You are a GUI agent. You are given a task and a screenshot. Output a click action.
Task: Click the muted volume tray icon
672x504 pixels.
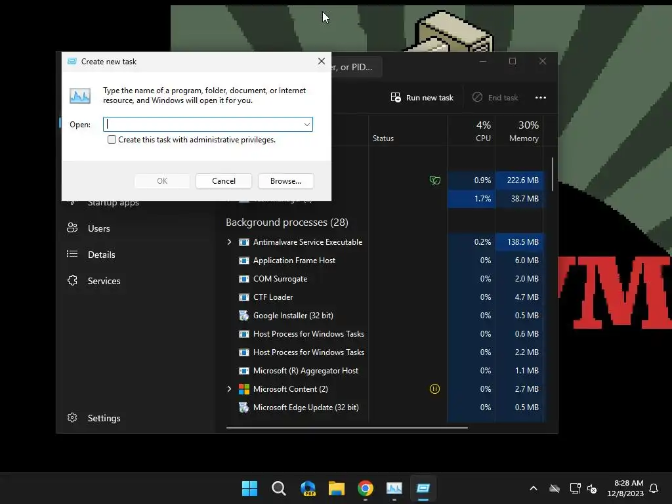click(592, 488)
